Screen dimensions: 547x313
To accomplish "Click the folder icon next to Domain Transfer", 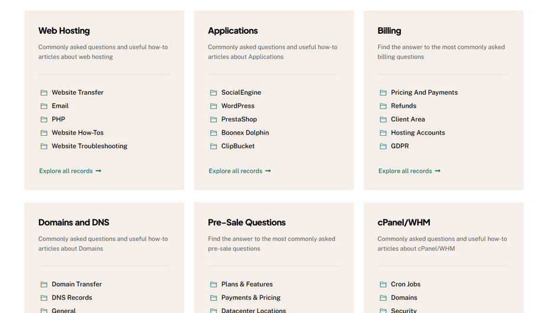I will point(44,285).
